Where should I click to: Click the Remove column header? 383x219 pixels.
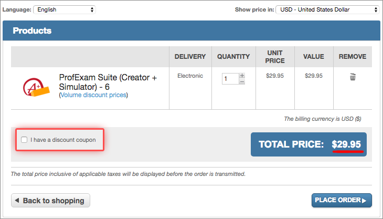353,57
